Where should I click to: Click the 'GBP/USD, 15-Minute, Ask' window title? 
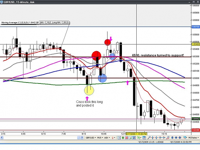pos(19,2)
